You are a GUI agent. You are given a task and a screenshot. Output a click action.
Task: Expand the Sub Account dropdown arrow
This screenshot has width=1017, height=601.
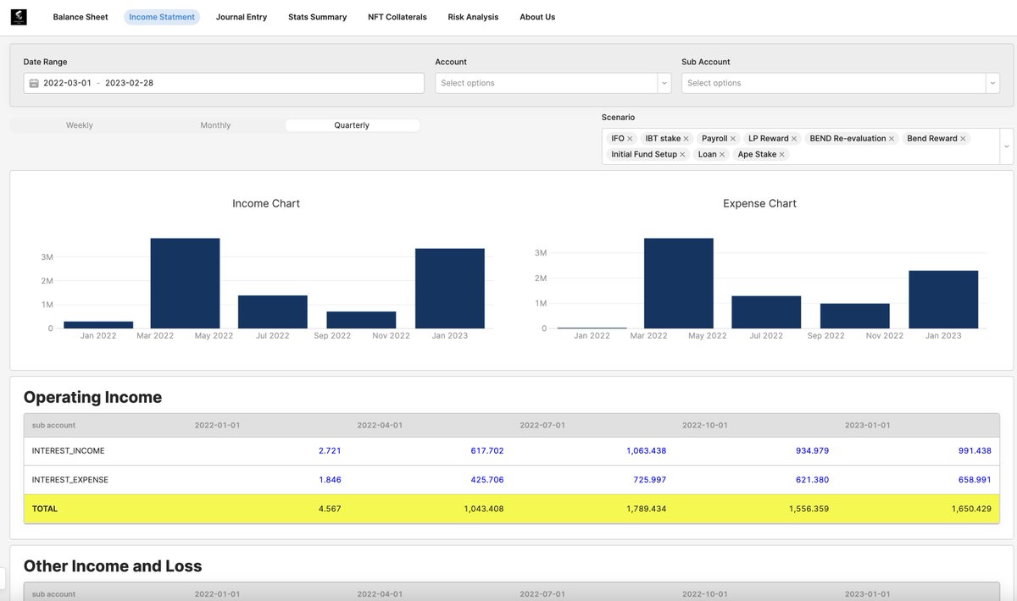pos(992,83)
